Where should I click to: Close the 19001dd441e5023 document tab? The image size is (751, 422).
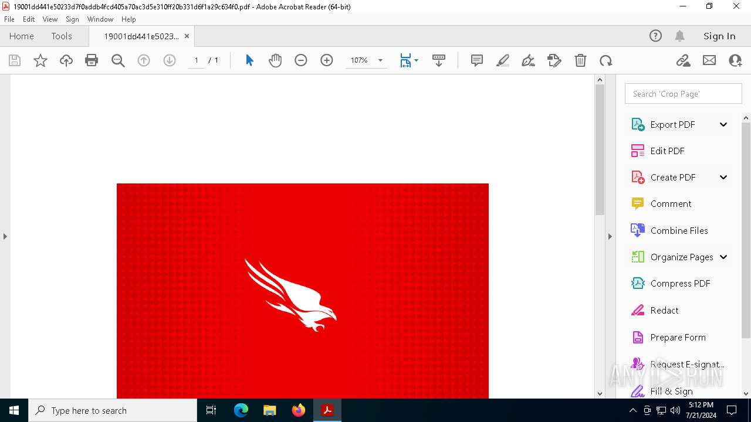pos(187,36)
